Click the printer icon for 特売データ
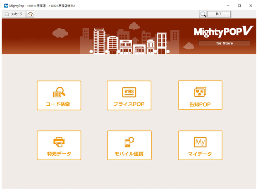This screenshot has height=190, width=258. (x=59, y=142)
